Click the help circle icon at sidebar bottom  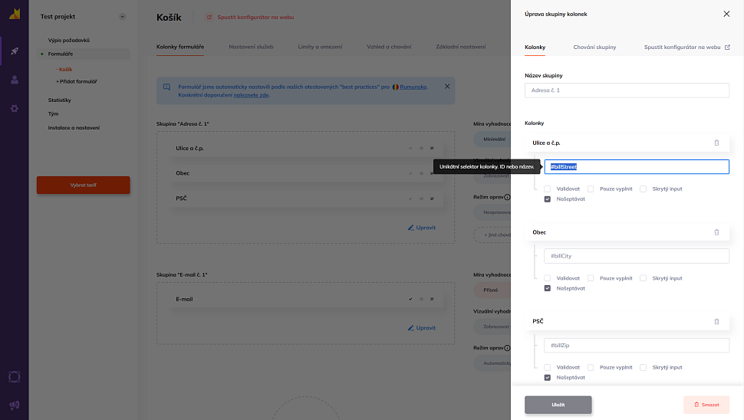[x=15, y=377]
